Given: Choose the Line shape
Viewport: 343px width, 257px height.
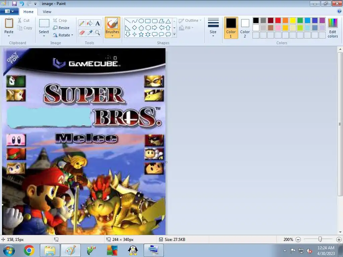Looking at the screenshot, I should point(128,21).
